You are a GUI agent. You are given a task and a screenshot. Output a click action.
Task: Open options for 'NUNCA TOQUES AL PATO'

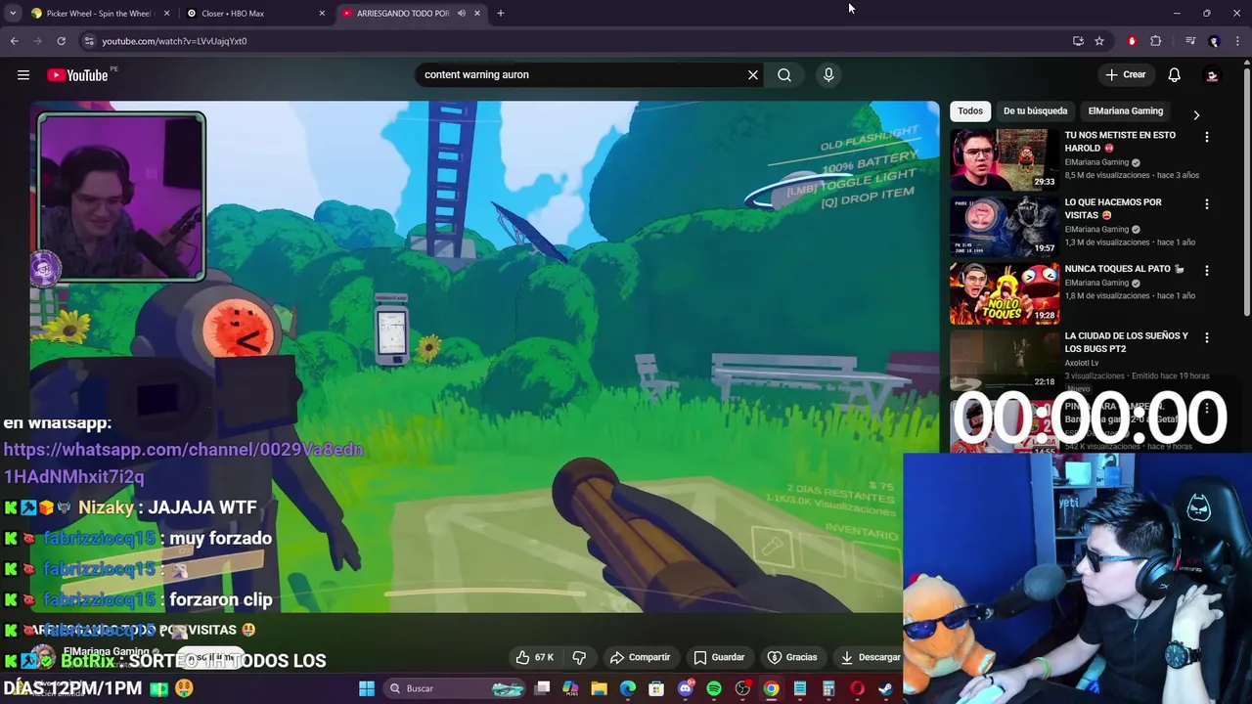[x=1206, y=270]
